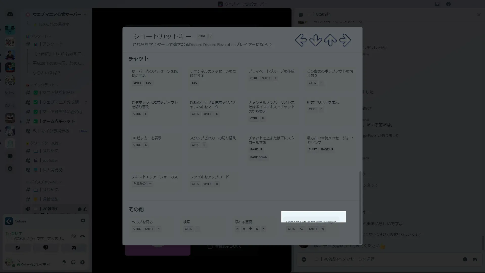The width and height of the screenshot is (485, 273).
Task: Open the server discovery compass icon
Action: [x=10, y=169]
